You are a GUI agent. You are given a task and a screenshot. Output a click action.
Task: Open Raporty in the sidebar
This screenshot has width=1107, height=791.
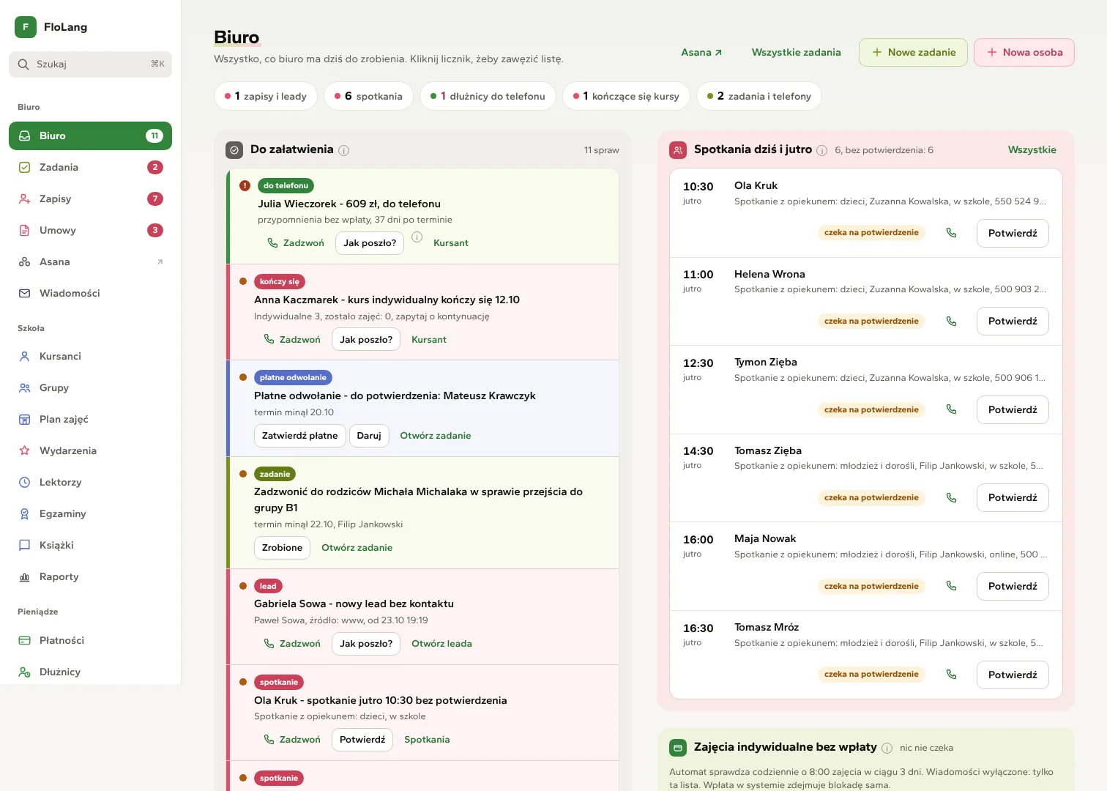coord(90,576)
